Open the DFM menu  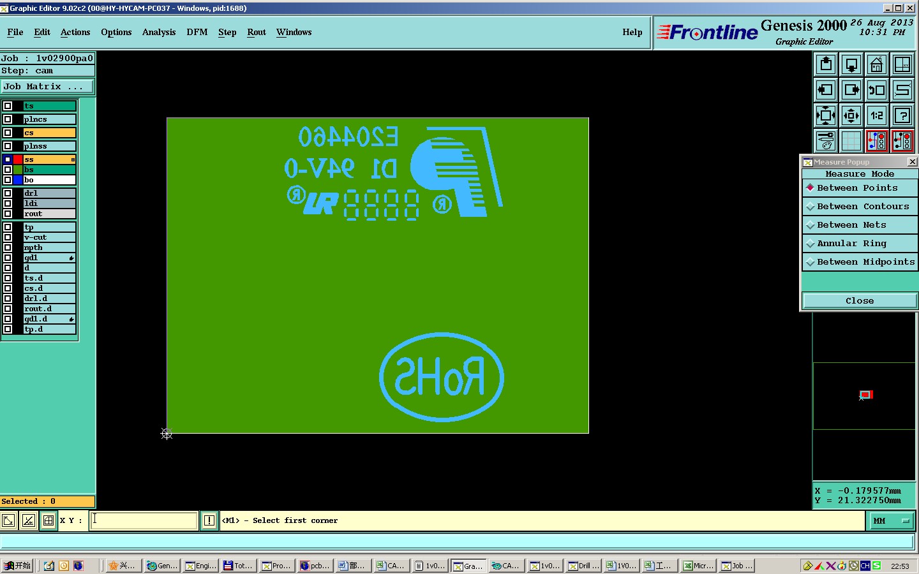[197, 33]
